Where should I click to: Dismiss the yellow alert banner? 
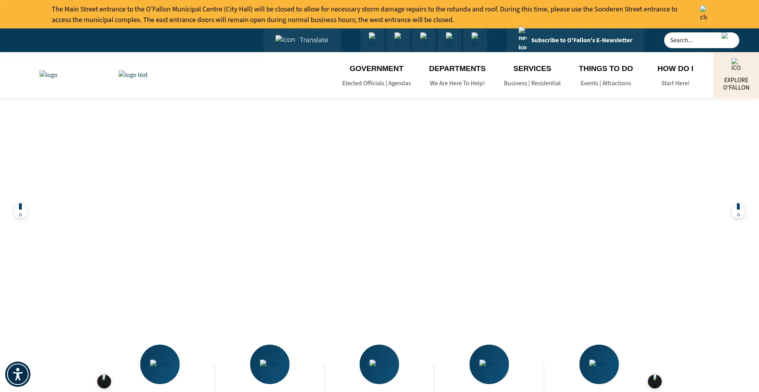(704, 13)
